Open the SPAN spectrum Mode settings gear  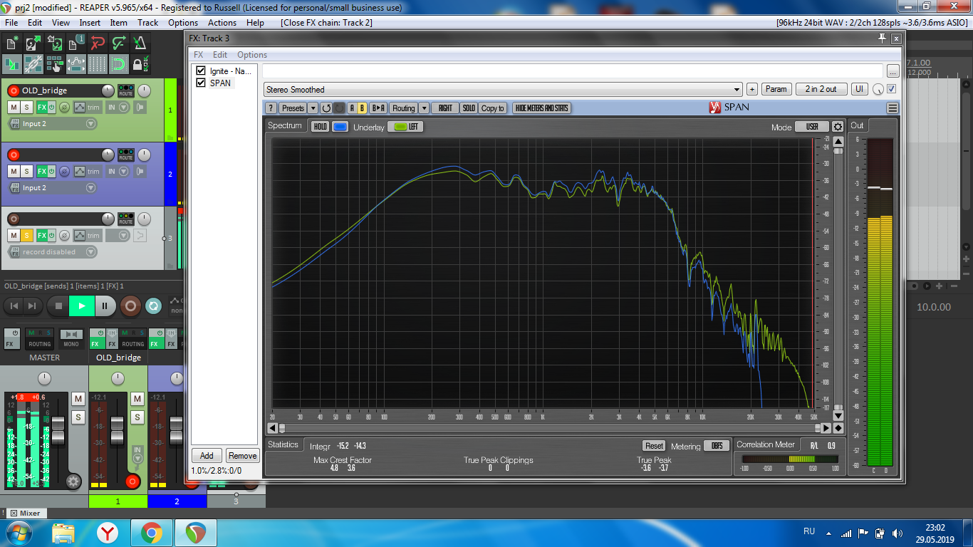coord(838,127)
